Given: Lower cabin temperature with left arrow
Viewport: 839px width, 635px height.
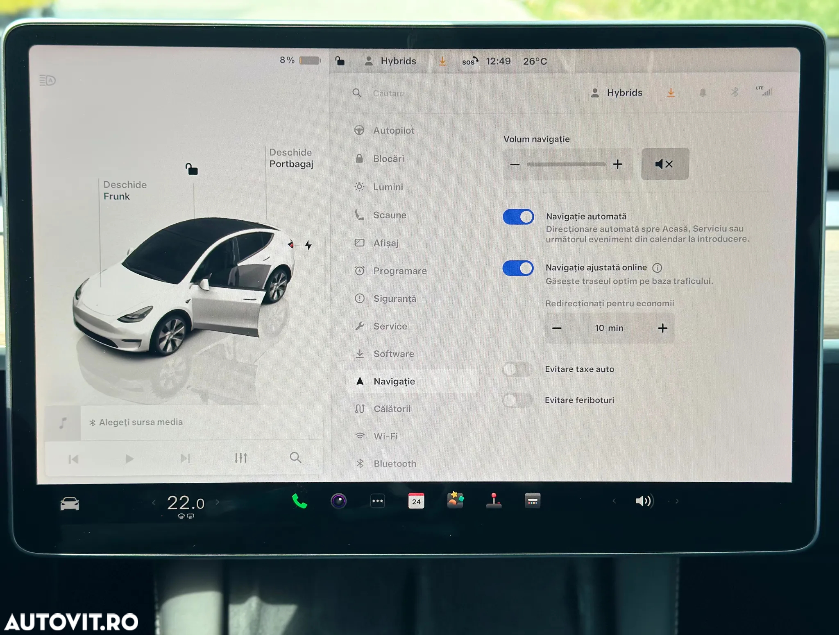Looking at the screenshot, I should [x=154, y=502].
